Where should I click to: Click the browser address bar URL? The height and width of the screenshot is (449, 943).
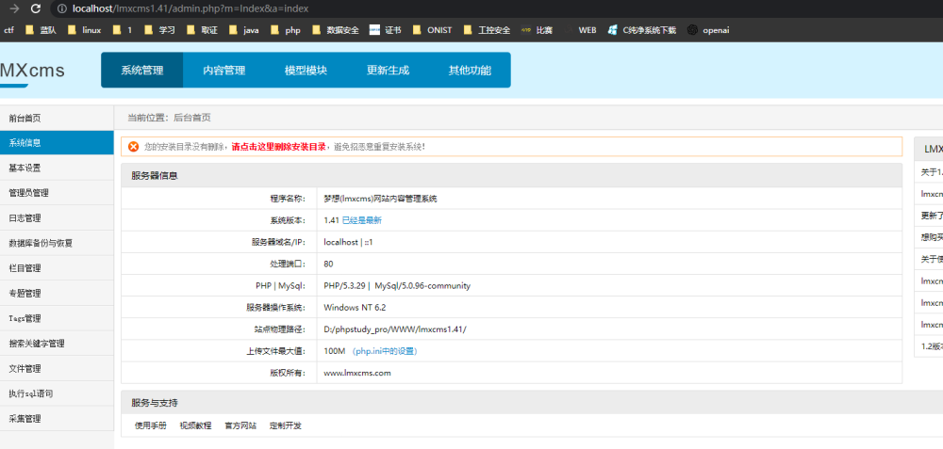coord(190,9)
